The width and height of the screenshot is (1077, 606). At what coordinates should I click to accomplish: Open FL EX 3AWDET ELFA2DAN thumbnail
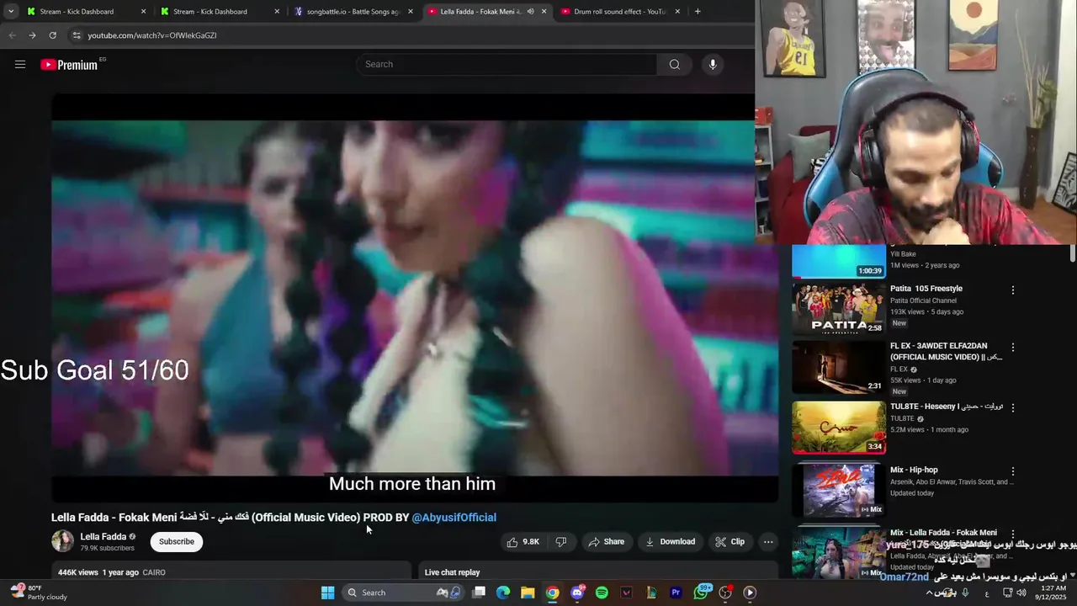pyautogui.click(x=838, y=367)
